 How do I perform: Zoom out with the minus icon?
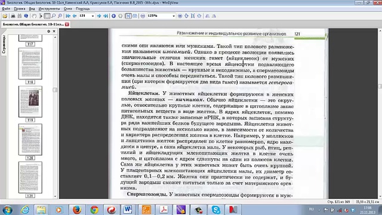click(x=143, y=16)
